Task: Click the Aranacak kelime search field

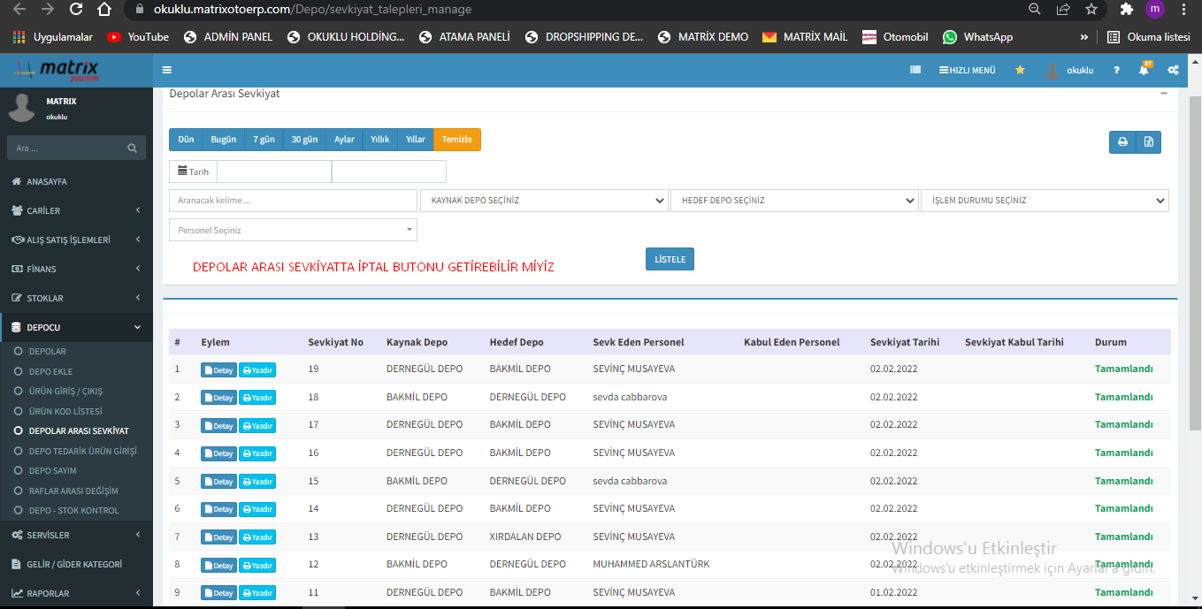Action: 293,201
